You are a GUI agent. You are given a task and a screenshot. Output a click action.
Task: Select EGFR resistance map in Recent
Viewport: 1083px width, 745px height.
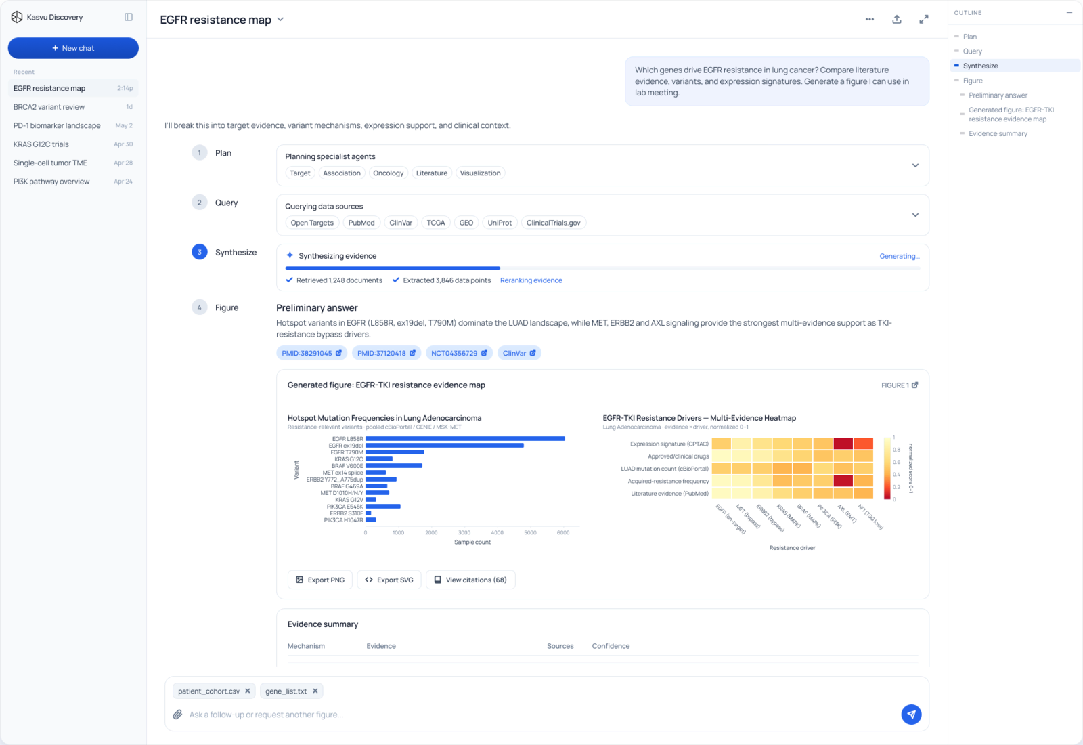click(x=73, y=88)
